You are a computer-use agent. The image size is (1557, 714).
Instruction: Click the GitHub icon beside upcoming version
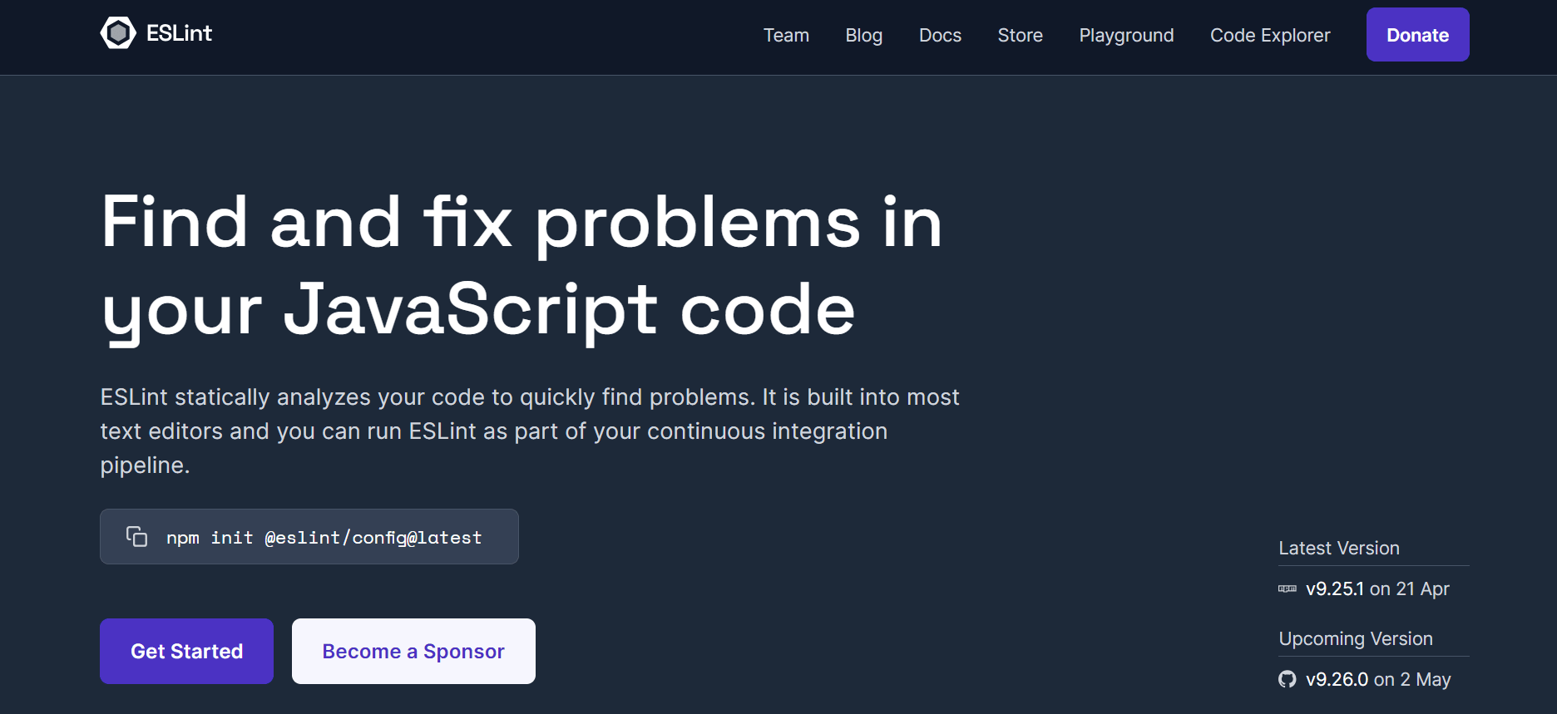pyautogui.click(x=1287, y=680)
